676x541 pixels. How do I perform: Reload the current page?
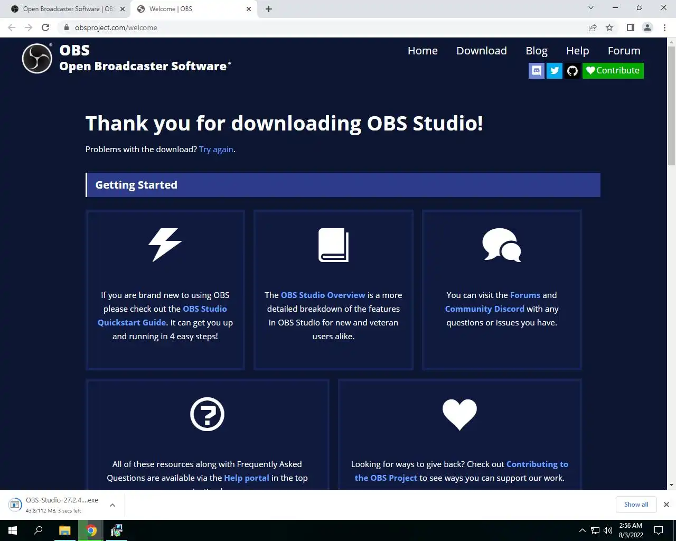(x=45, y=27)
